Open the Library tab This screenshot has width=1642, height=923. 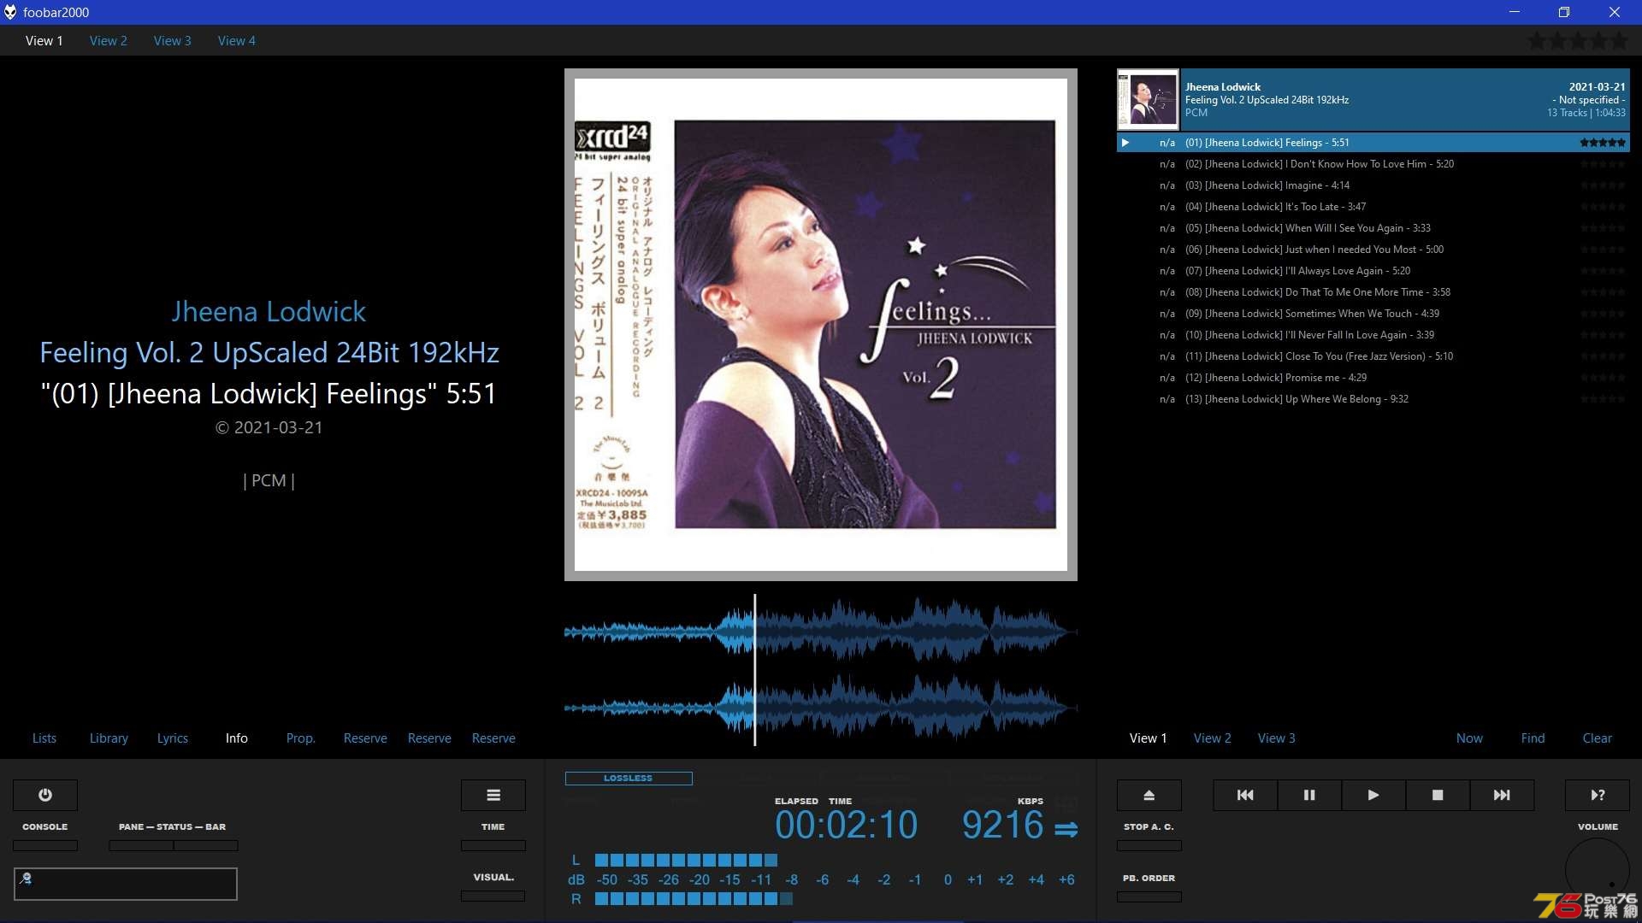coord(109,738)
